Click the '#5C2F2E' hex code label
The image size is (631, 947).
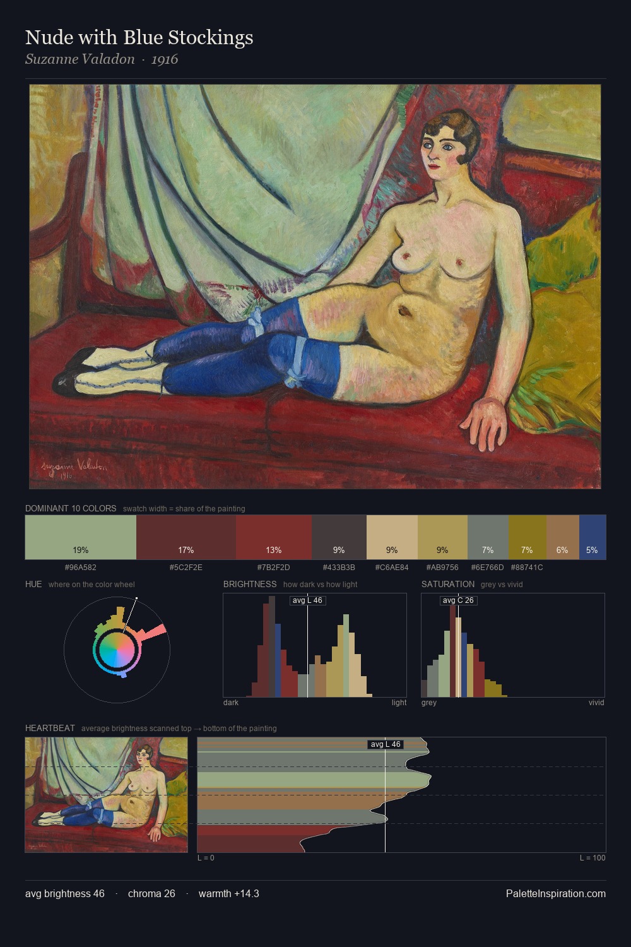(x=186, y=568)
